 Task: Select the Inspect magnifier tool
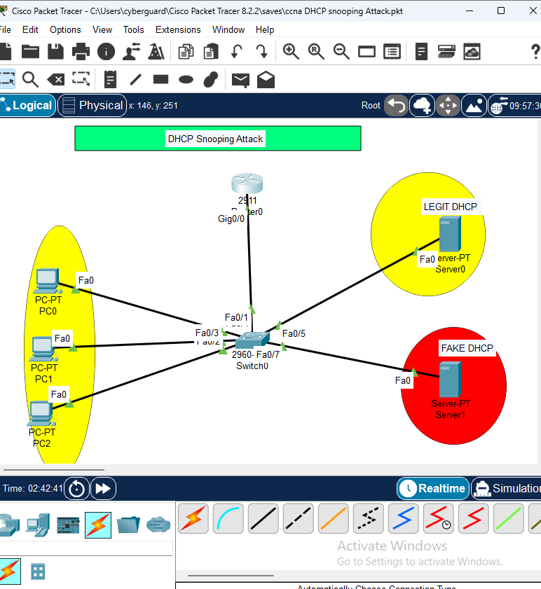tap(30, 80)
